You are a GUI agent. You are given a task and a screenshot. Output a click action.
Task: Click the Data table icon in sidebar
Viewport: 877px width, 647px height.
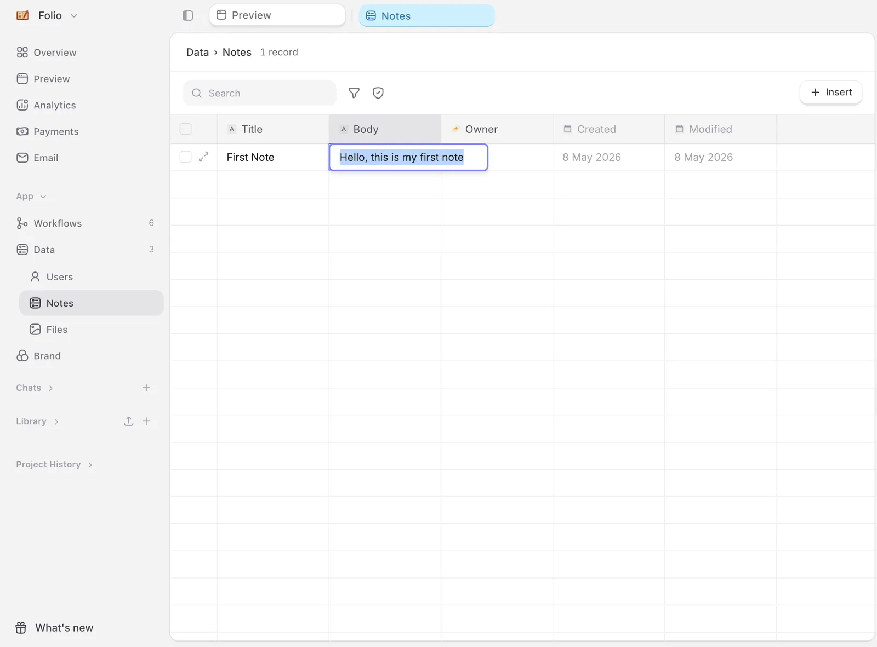click(22, 250)
